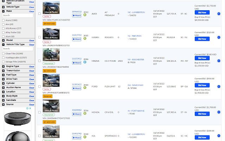
Task: Collapse the Make filter section
Action: point(3,11)
